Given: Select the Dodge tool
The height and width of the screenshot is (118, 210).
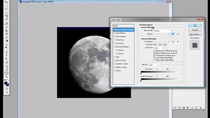Looking at the screenshot, I should click(x=7, y=48).
